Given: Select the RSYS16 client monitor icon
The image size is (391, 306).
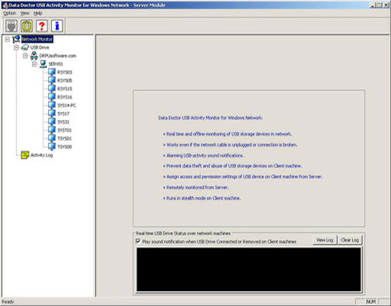Looking at the screenshot, I should [52, 97].
